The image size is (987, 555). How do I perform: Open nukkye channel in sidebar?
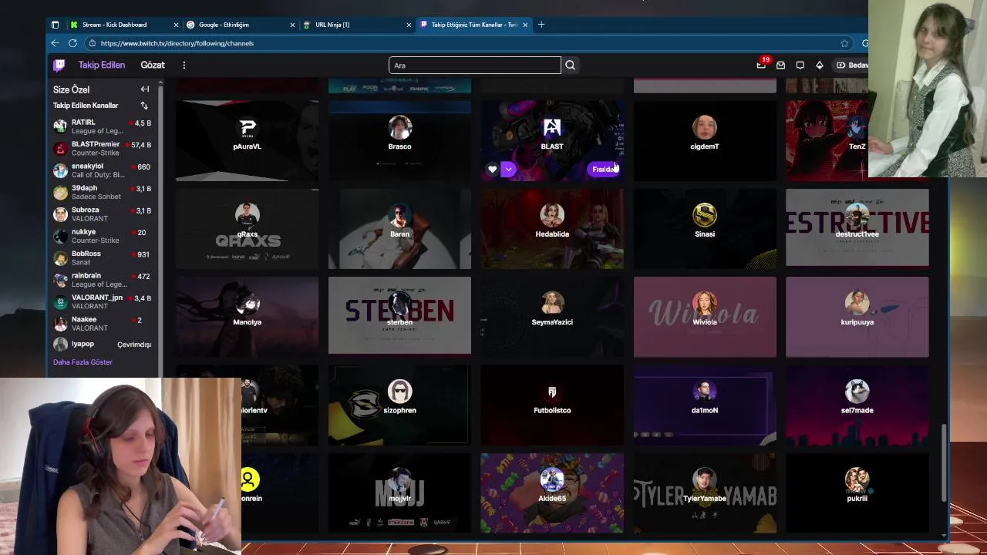click(103, 236)
